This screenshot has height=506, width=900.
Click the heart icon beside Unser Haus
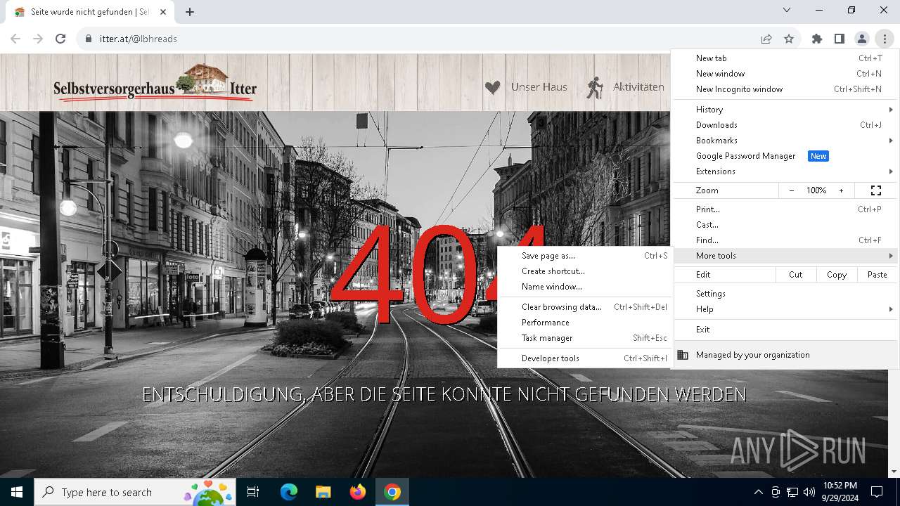493,87
